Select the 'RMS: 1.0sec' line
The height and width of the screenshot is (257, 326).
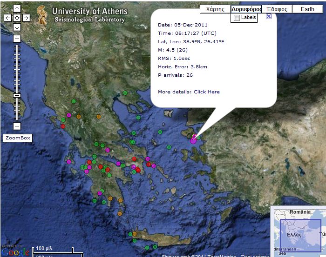point(174,59)
